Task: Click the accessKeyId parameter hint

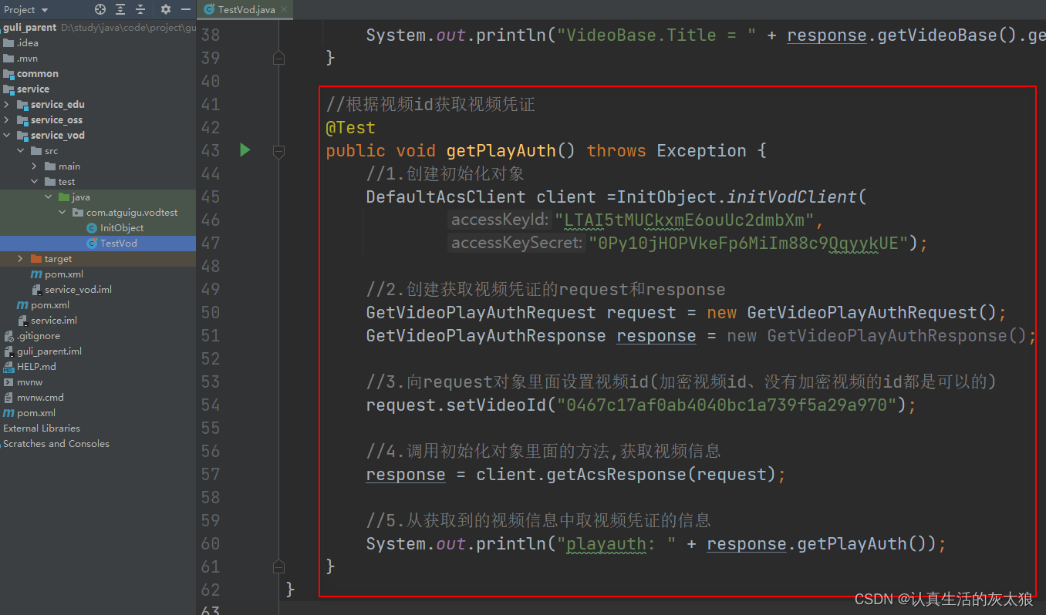Action: tap(501, 220)
